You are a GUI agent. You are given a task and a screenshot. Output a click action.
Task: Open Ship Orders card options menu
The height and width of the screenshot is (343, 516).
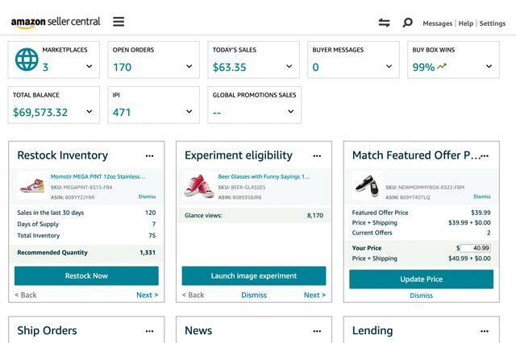click(x=149, y=331)
